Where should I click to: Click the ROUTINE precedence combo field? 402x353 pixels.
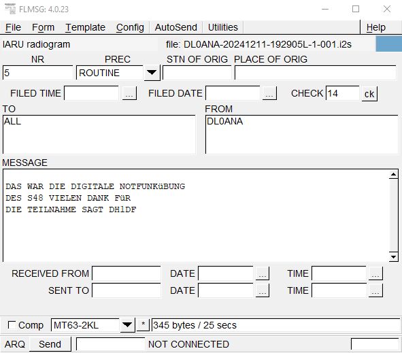[x=110, y=73]
